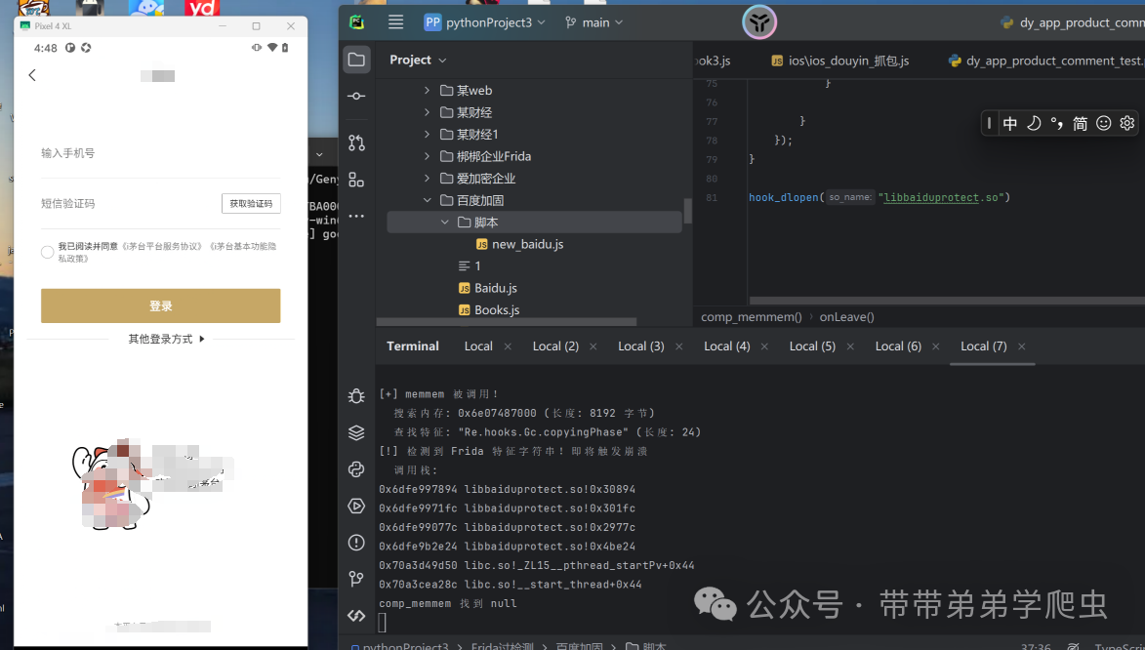Click the 输入手机号 phone number field
Image resolution: width=1145 pixels, height=650 pixels.
[x=161, y=153]
